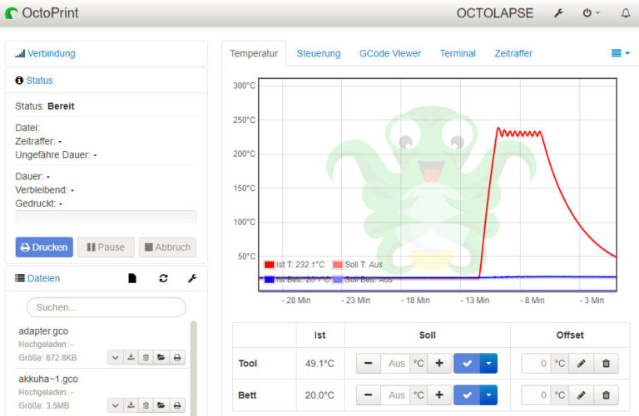Refresh the Dateien file list
The height and width of the screenshot is (416, 639).
[163, 279]
